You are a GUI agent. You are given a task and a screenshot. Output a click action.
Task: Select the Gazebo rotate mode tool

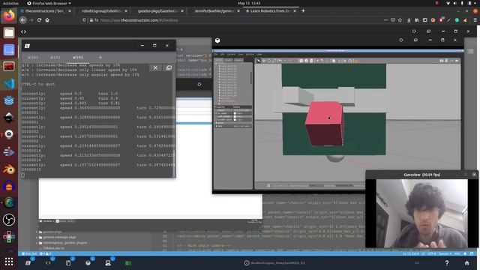pos(269,61)
